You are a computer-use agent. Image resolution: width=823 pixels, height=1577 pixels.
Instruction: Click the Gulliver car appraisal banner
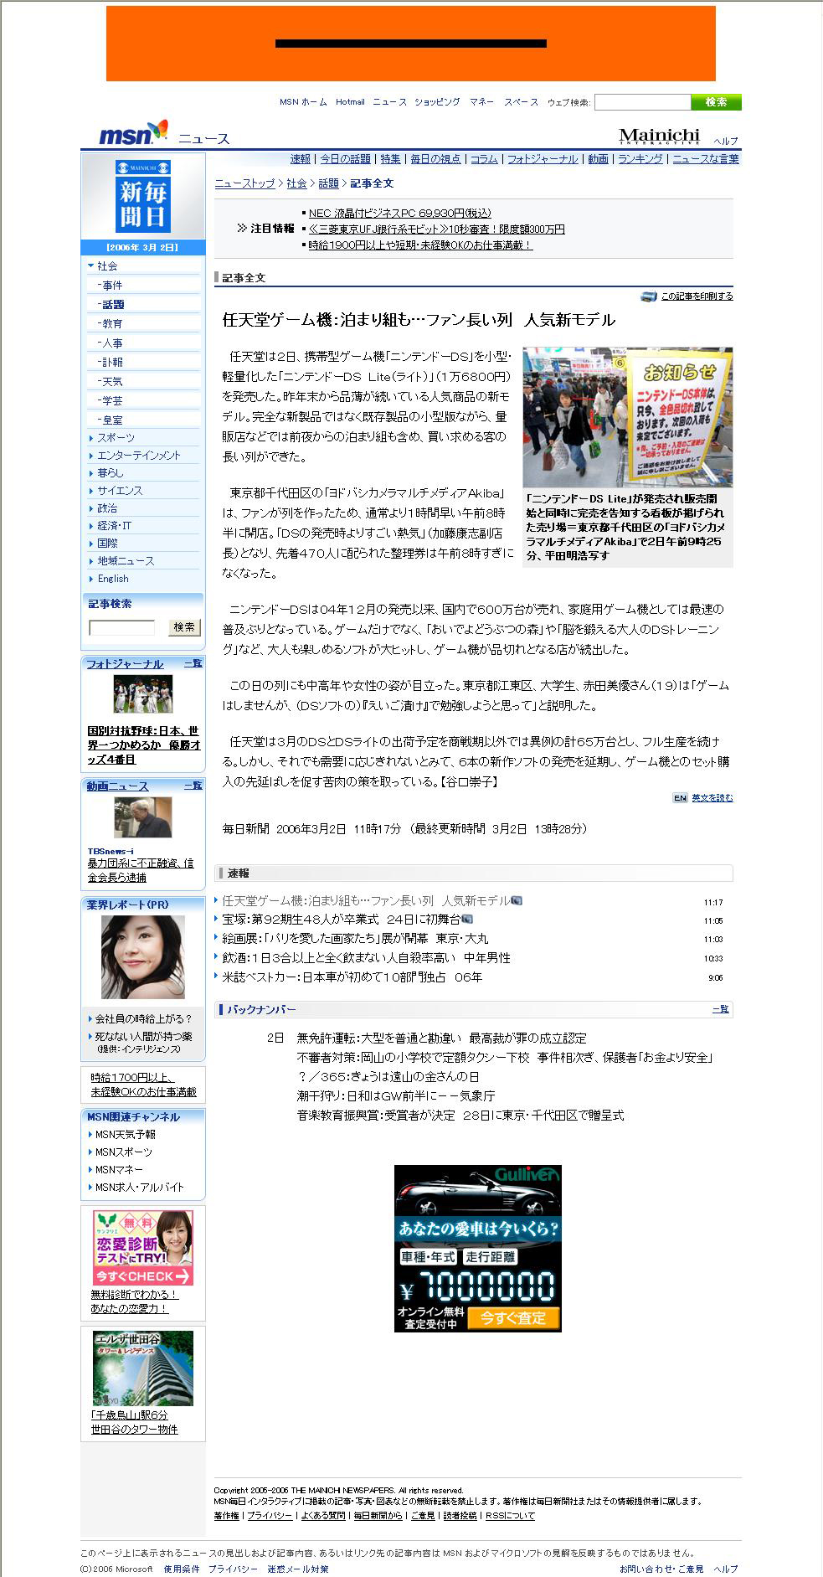[x=477, y=1248]
